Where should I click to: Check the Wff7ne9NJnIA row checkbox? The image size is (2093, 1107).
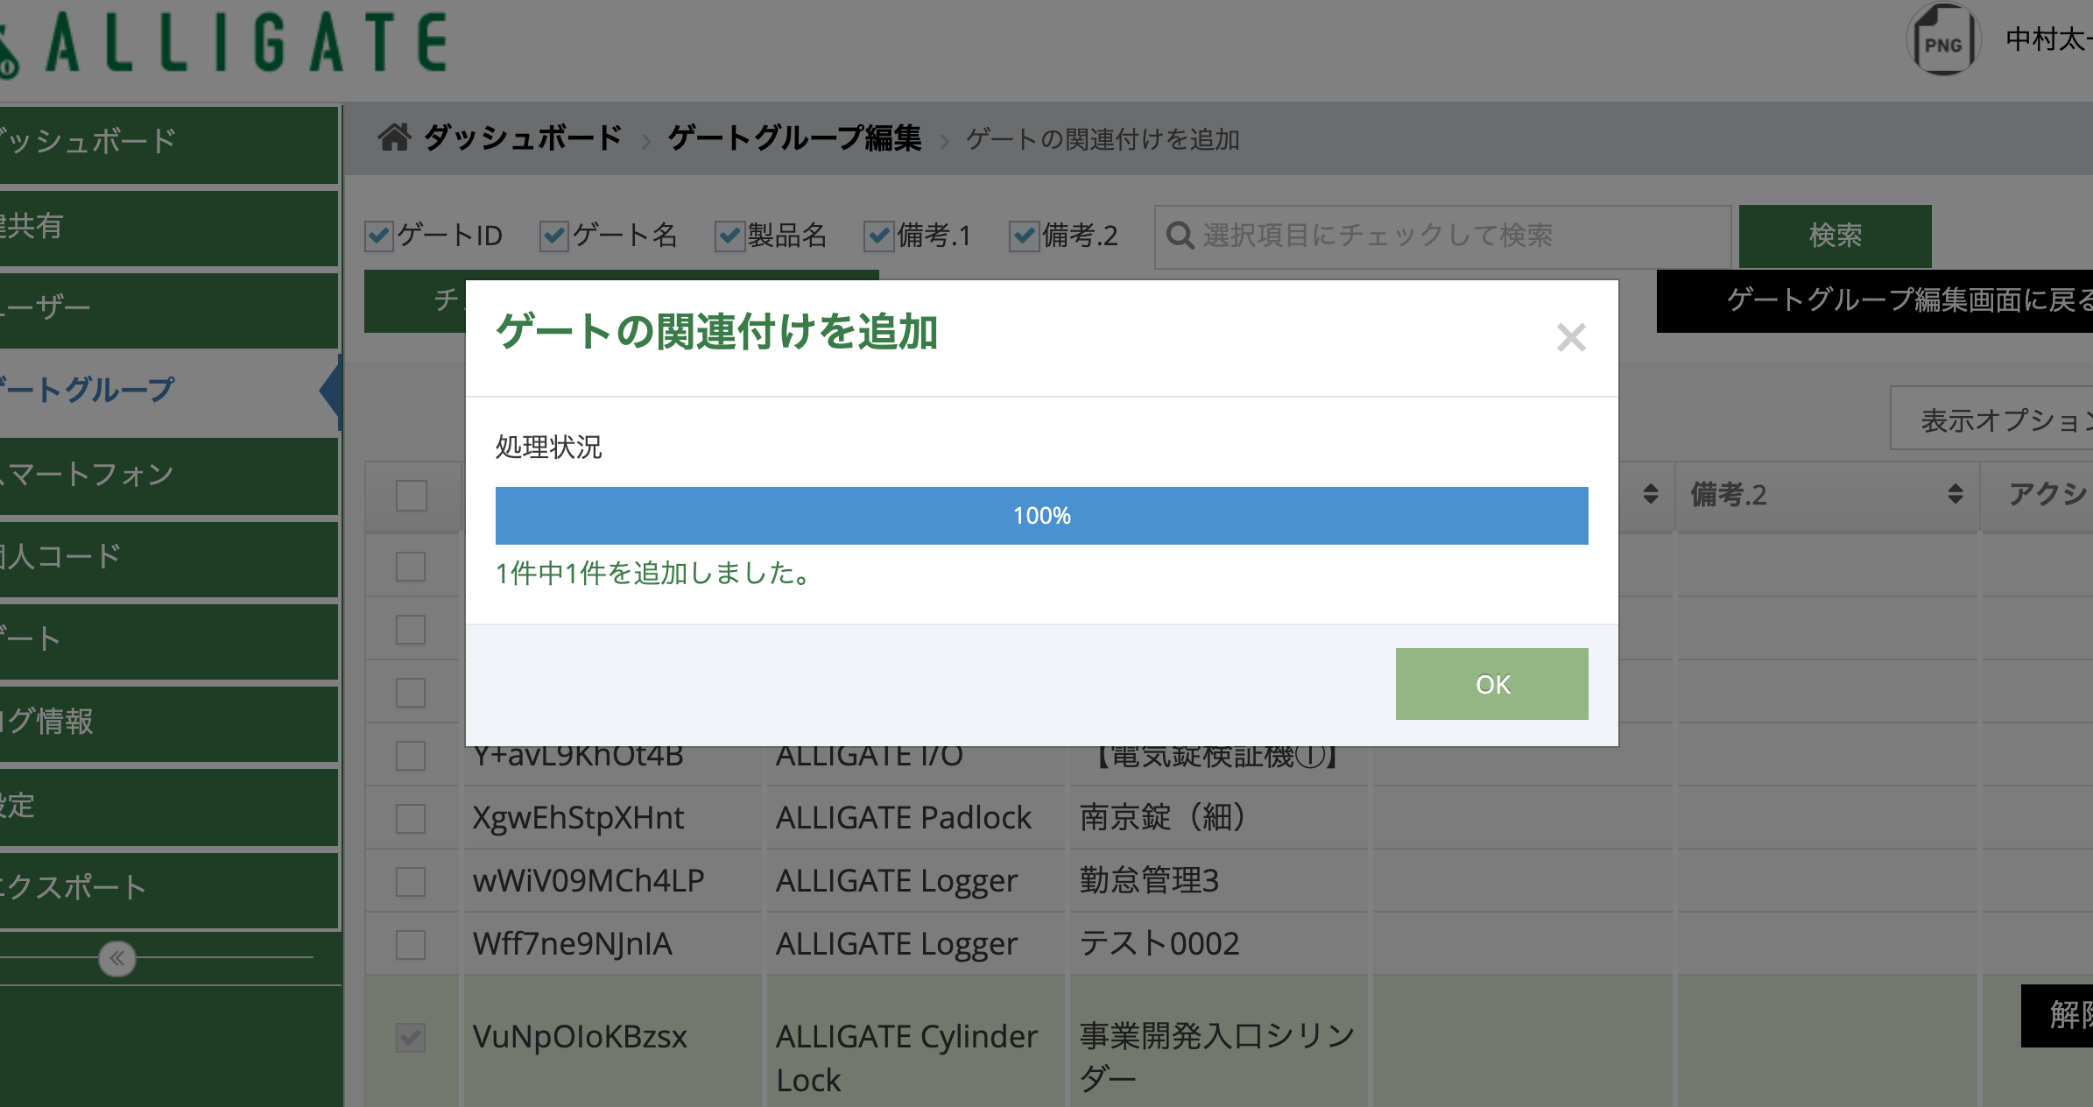pos(411,945)
